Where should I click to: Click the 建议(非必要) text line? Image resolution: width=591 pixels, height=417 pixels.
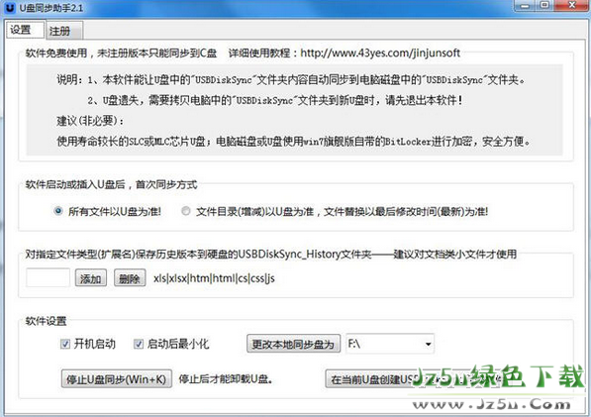point(90,121)
